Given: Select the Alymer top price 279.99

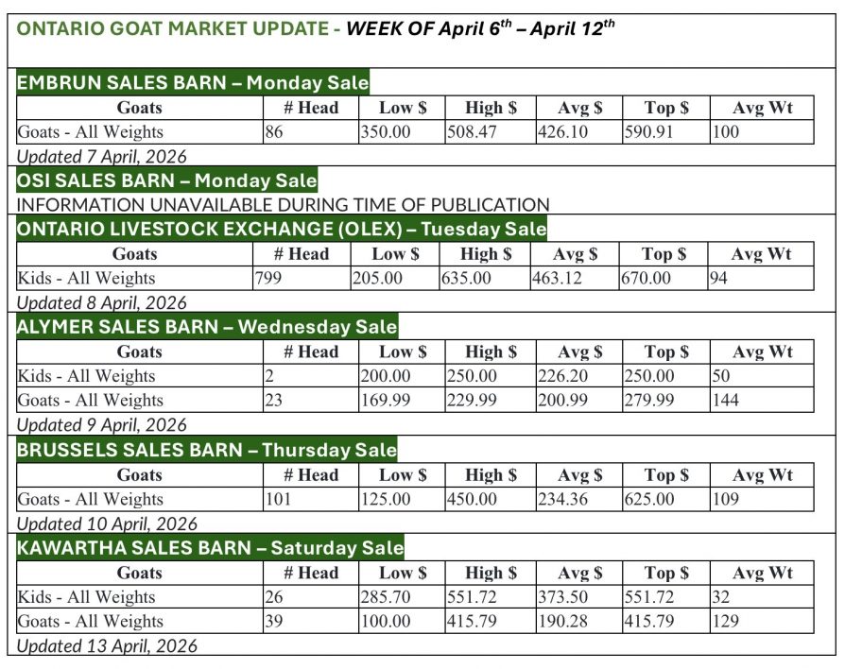Looking at the screenshot, I should (648, 401).
